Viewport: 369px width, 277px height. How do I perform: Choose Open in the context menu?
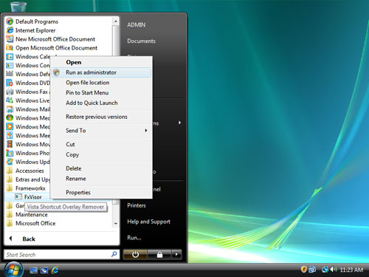click(x=101, y=62)
